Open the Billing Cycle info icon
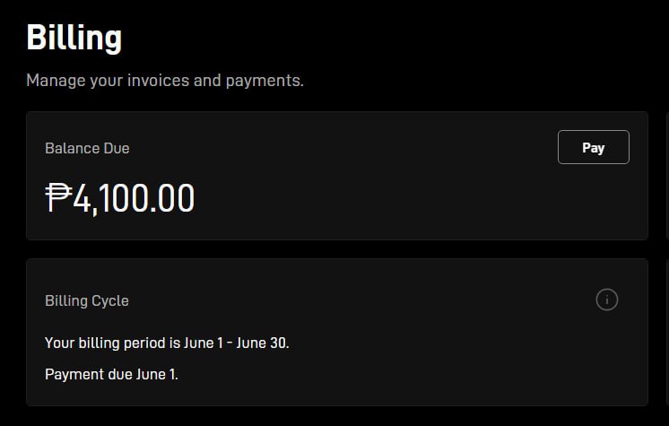This screenshot has height=426, width=669. click(x=607, y=300)
